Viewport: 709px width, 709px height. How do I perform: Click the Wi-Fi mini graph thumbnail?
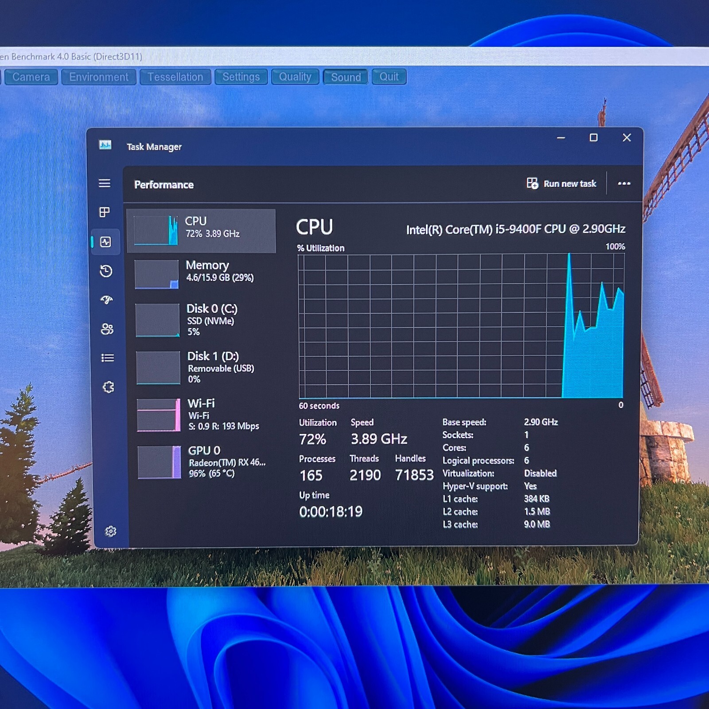[159, 415]
